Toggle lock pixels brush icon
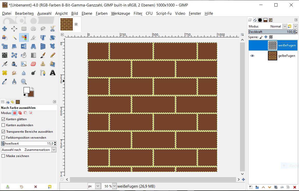 pos(261,37)
